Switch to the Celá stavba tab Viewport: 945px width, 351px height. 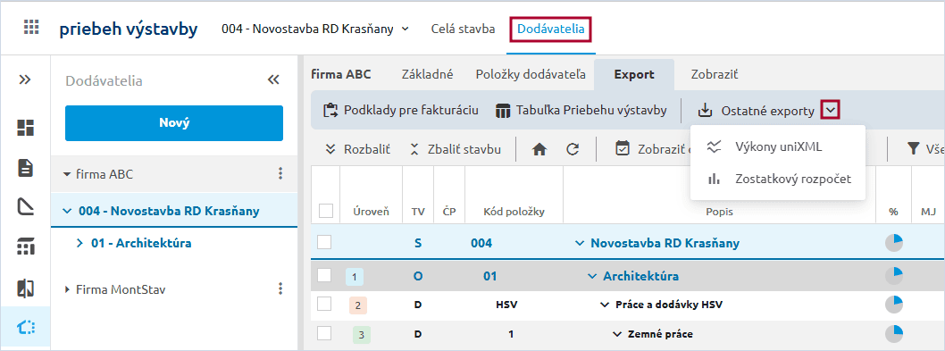pyautogui.click(x=463, y=29)
